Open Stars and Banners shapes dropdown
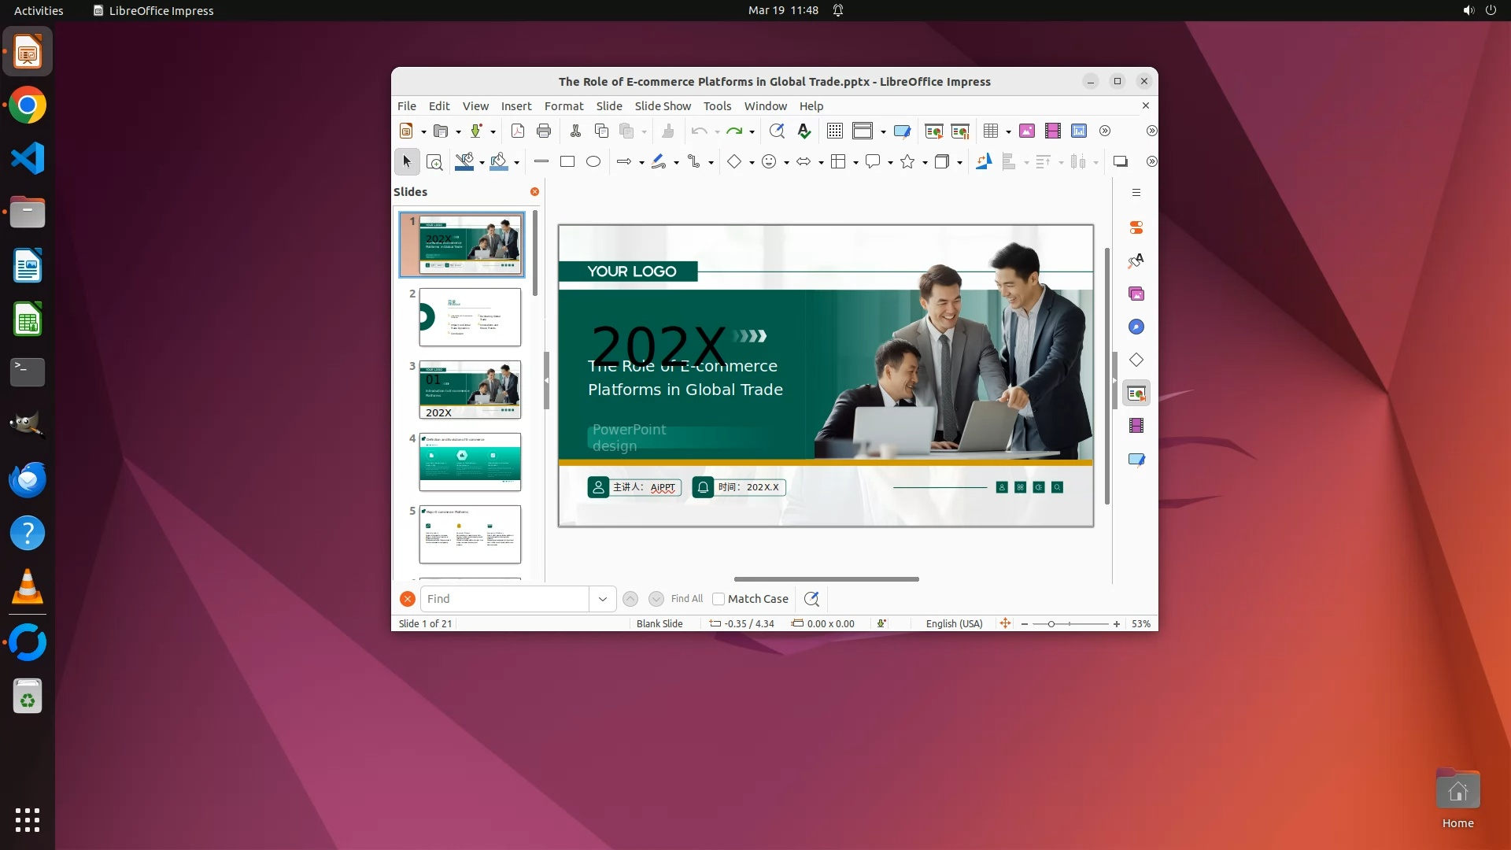The height and width of the screenshot is (850, 1511). tap(925, 162)
